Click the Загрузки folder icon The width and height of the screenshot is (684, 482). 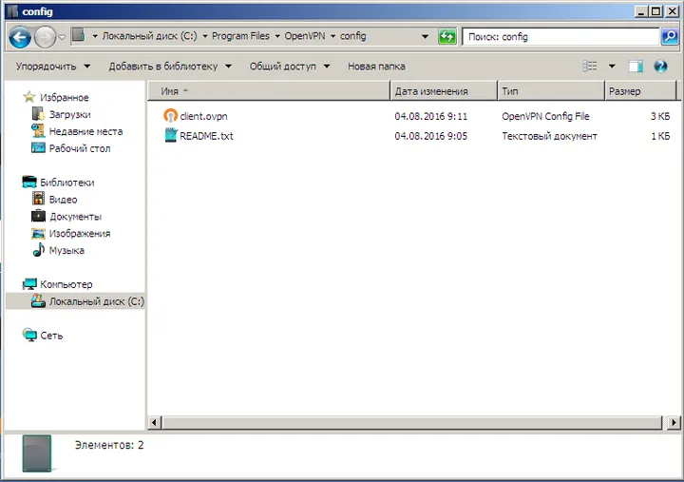[38, 114]
